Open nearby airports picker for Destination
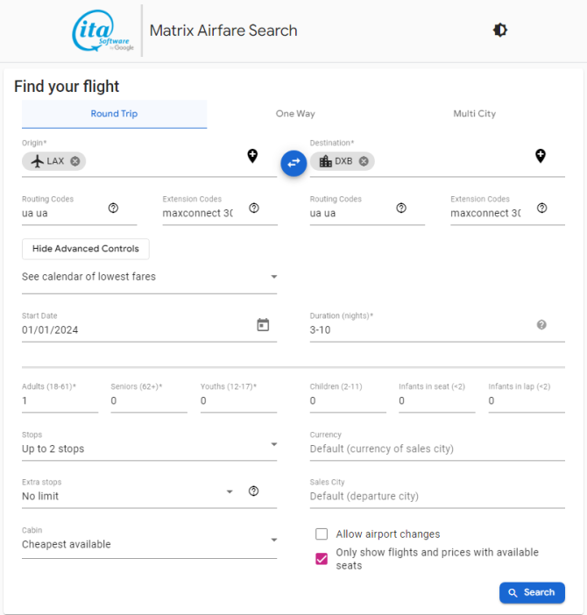Viewport: 587px width, 615px height. 541,156
